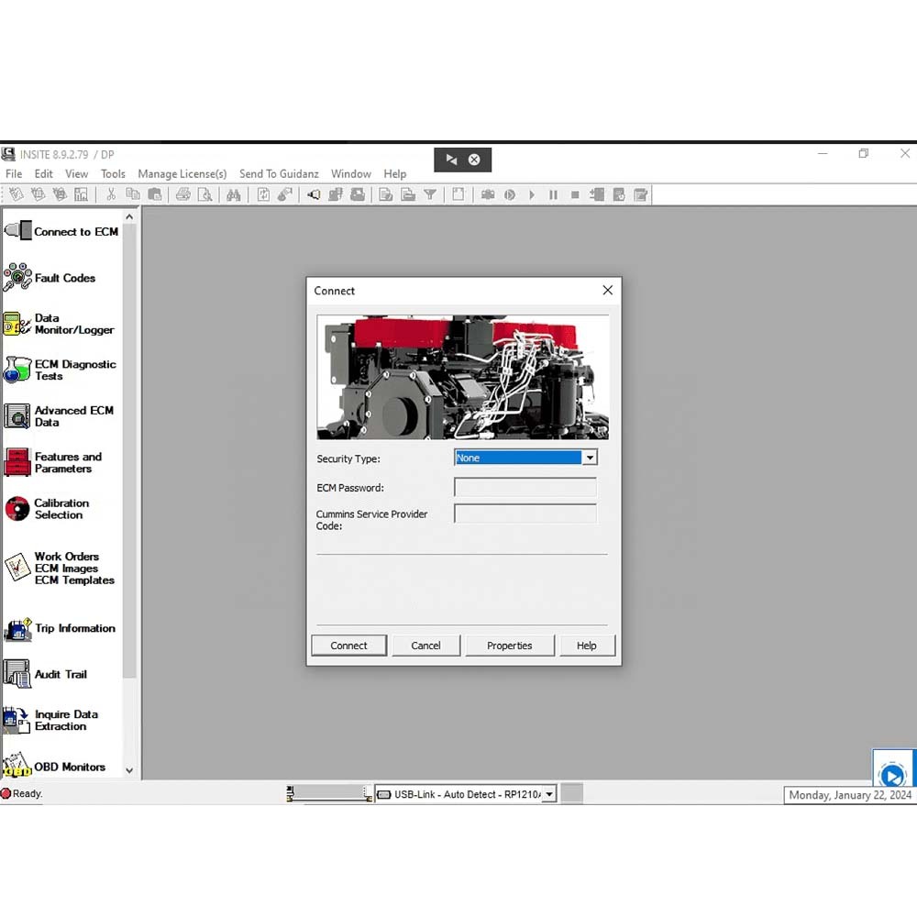Screen dimensions: 917x917
Task: Click the Help button in Connect dialog
Action: pos(587,645)
